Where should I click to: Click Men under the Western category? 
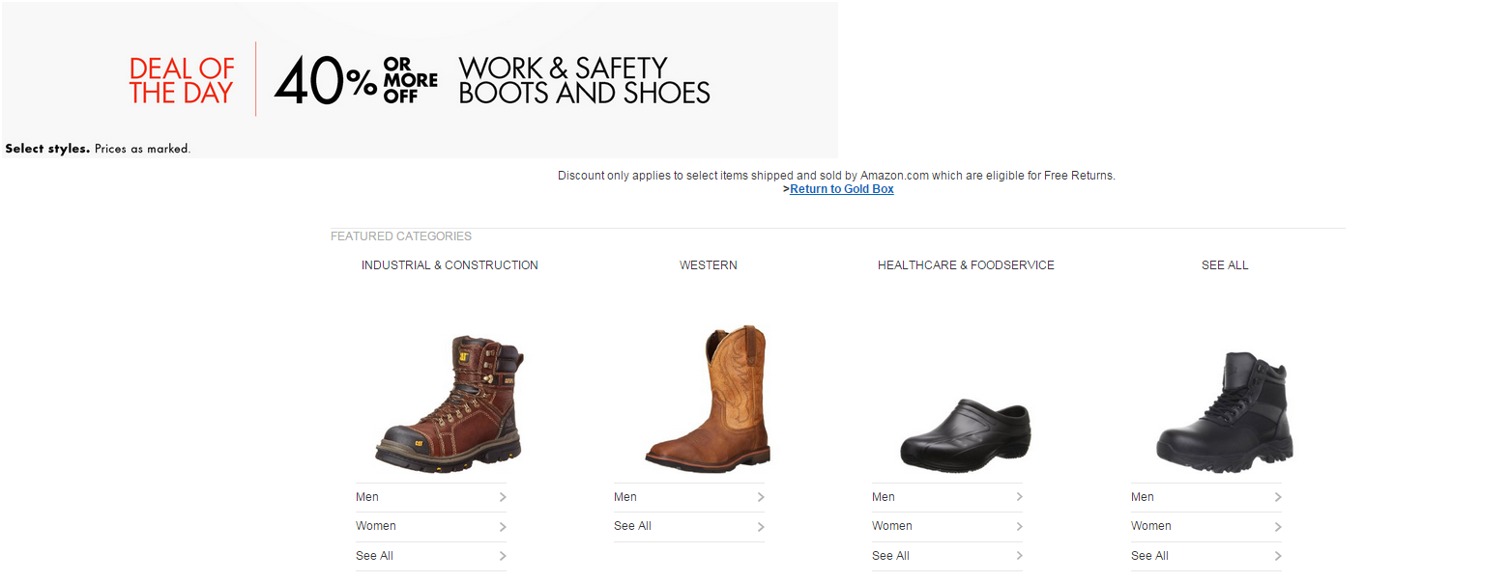pos(625,497)
